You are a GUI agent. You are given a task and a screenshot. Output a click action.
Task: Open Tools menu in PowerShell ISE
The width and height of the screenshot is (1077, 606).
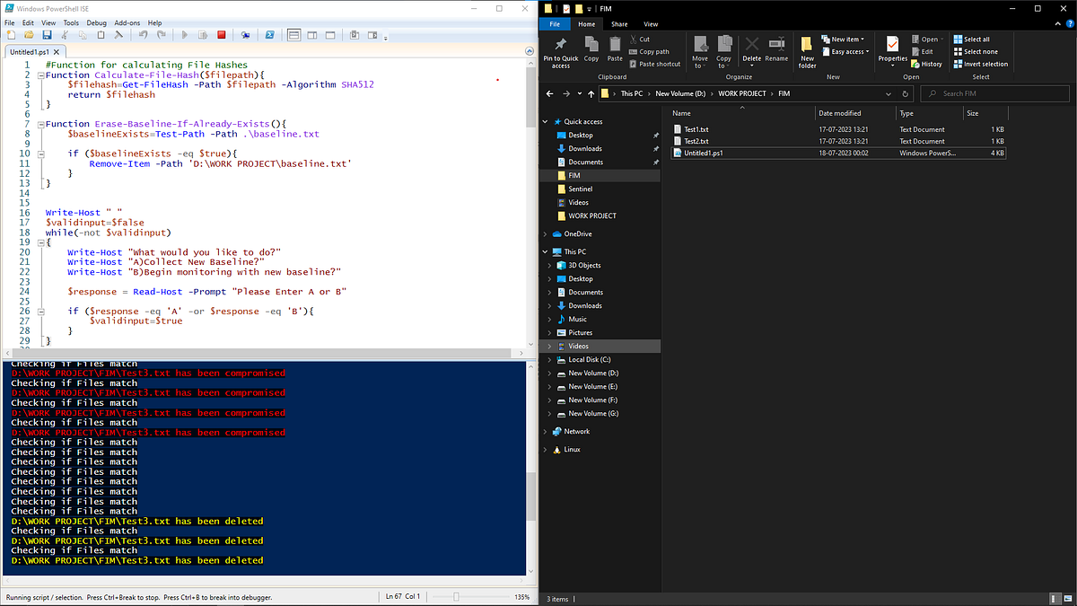[x=71, y=22]
